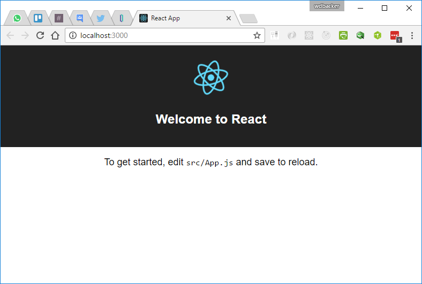This screenshot has width=422, height=284.
Task: Bookmark this page with the star
Action: tap(257, 35)
